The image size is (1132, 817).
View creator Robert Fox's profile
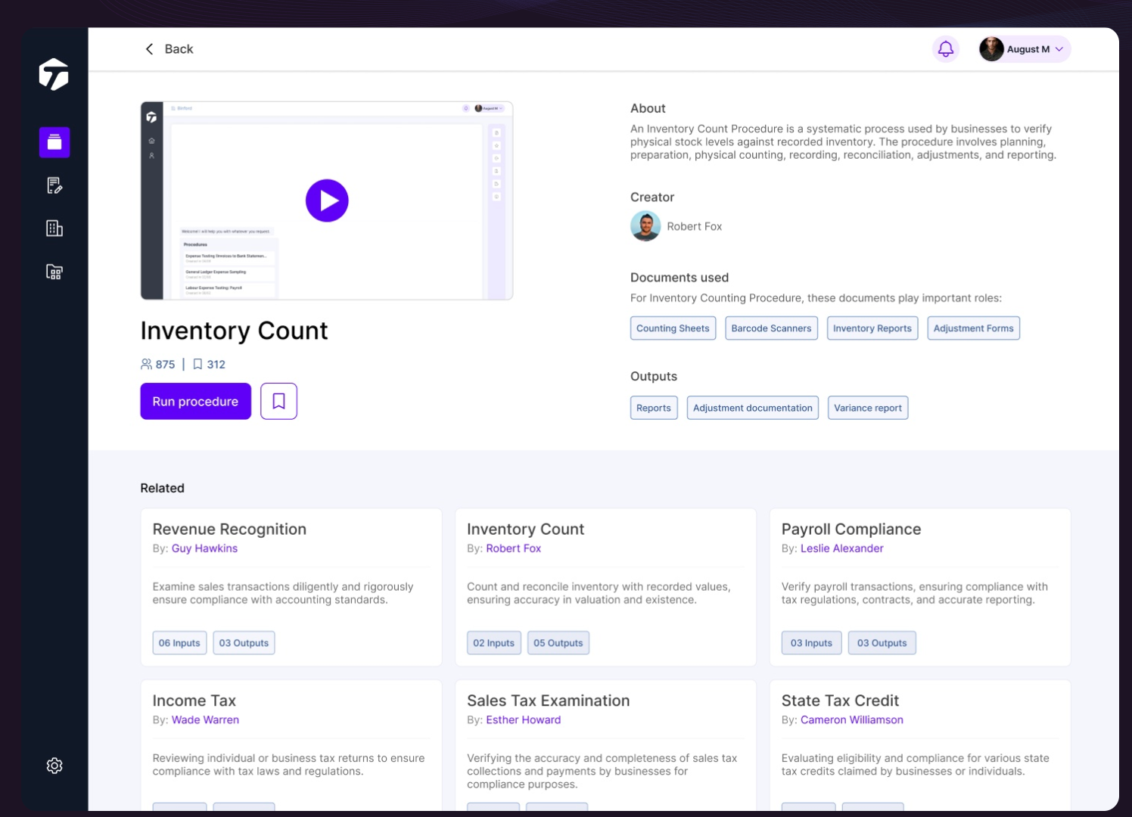point(694,226)
